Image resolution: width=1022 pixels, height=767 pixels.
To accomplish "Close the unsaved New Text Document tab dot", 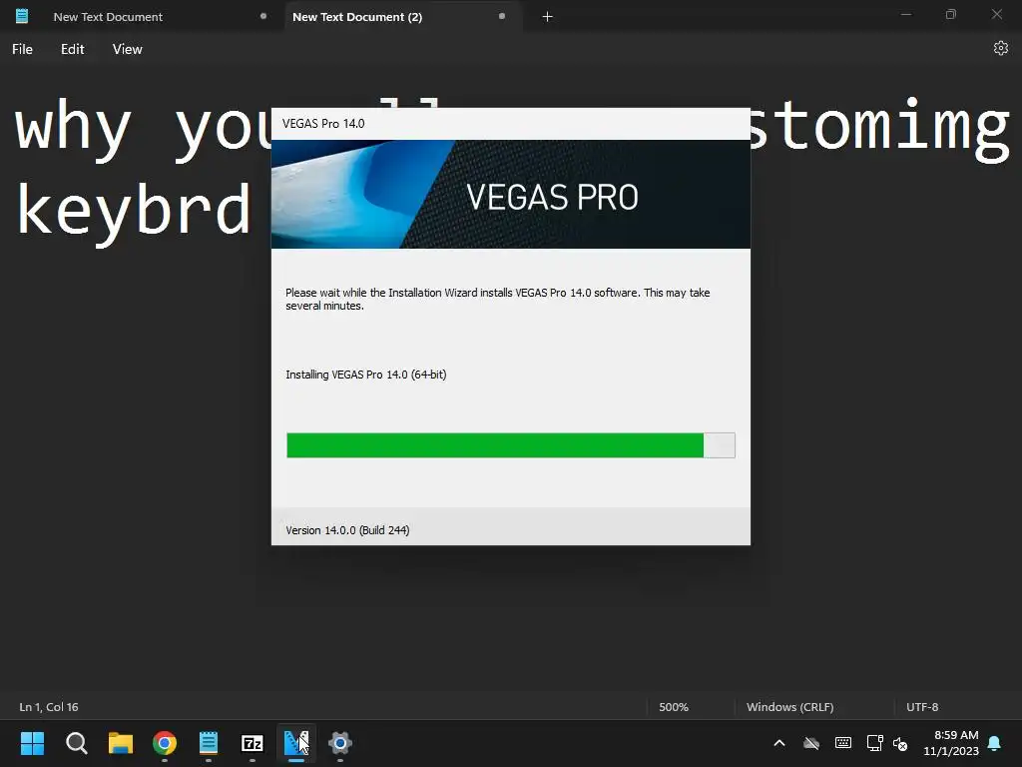I will [263, 16].
